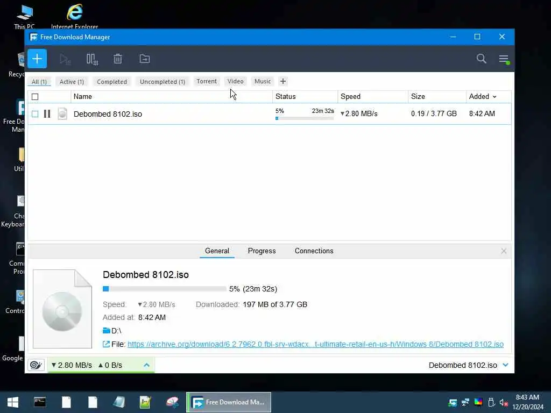551x413 pixels.
Task: Select the Active (1) filter tab
Action: point(72,82)
